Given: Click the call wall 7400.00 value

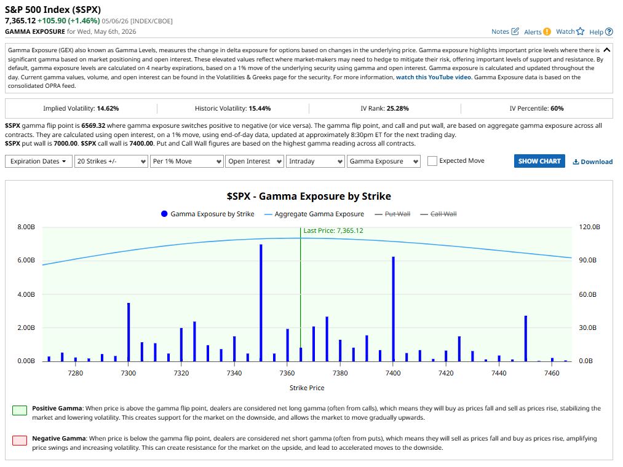Looking at the screenshot, I should (141, 143).
